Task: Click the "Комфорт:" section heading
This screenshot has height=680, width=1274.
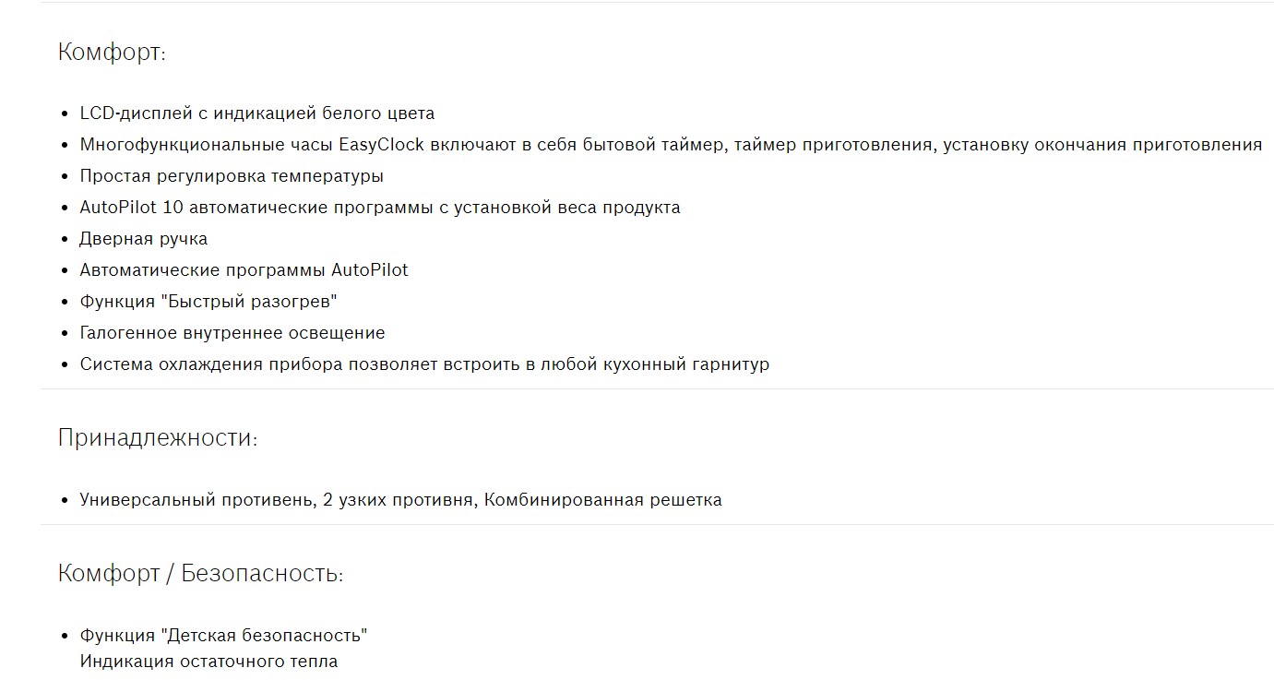Action: (x=112, y=53)
